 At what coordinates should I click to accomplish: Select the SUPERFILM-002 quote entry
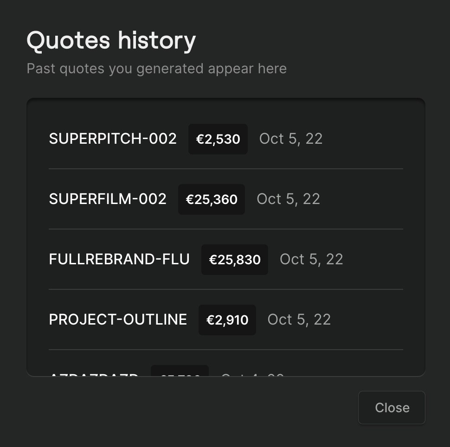108,199
